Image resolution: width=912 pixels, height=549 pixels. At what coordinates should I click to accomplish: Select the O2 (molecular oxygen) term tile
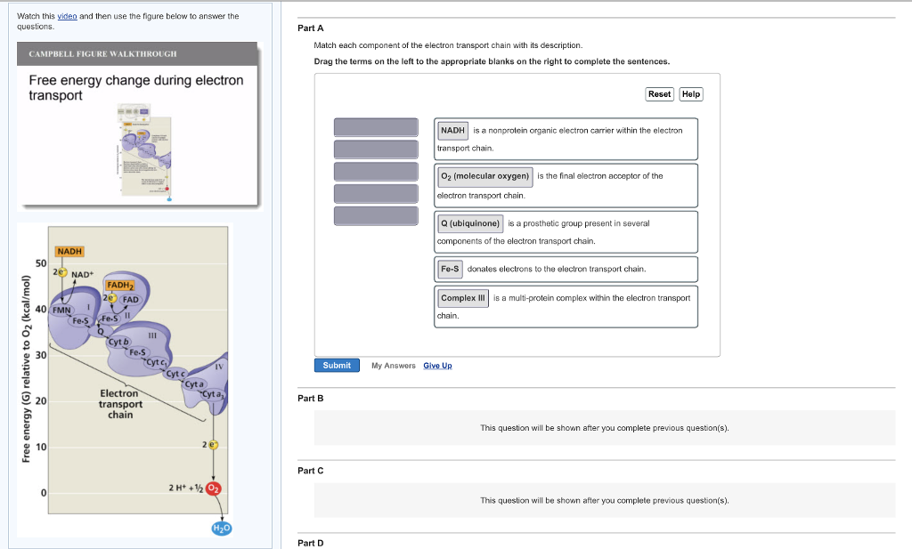[x=485, y=176]
